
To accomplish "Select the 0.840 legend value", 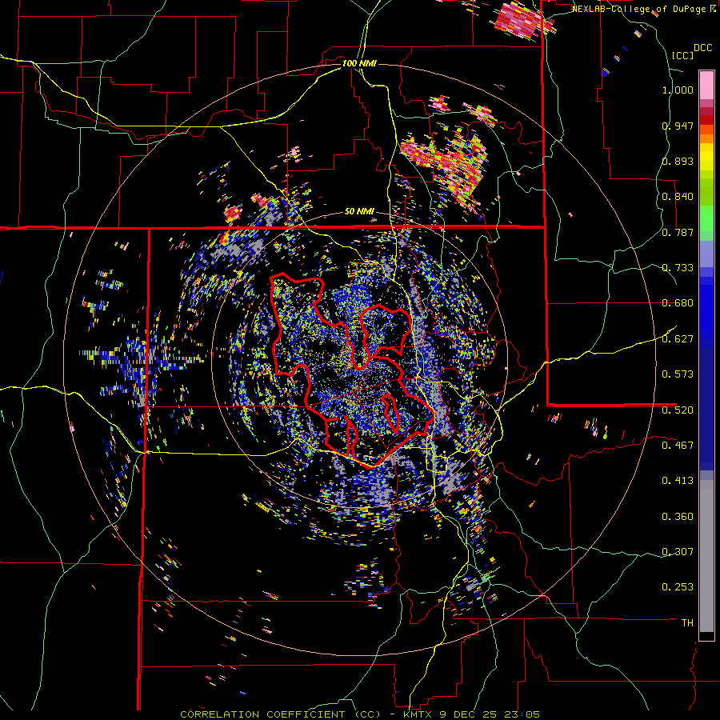I will 678,197.
